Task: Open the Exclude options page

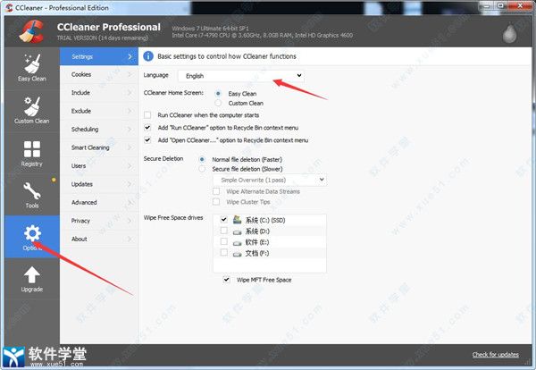Action: tap(99, 111)
